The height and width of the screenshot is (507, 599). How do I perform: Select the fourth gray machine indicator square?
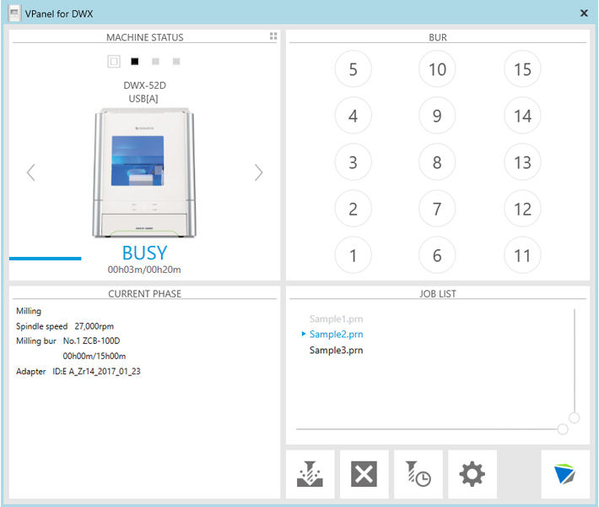tap(176, 61)
